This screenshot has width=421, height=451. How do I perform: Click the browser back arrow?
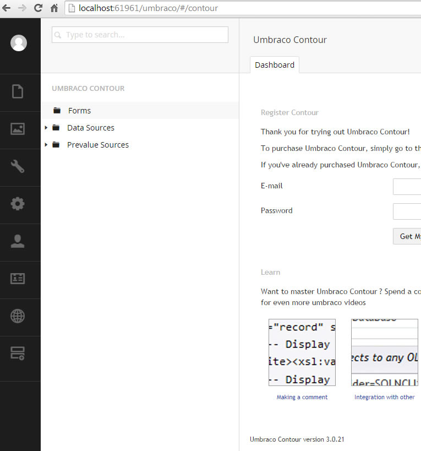(x=6, y=8)
